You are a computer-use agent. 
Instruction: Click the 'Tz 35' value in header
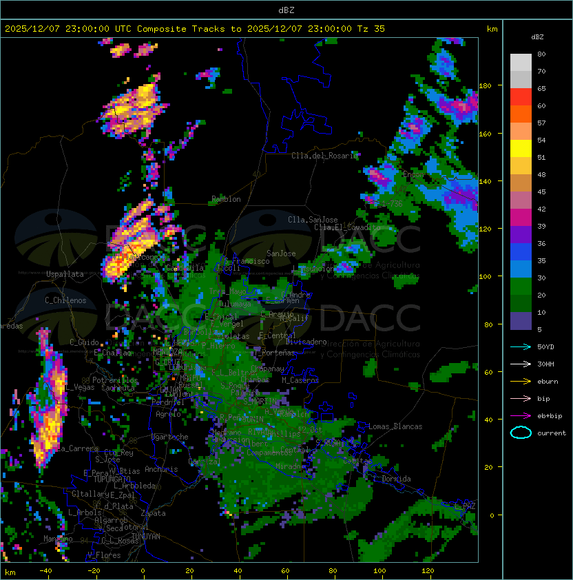click(371, 29)
